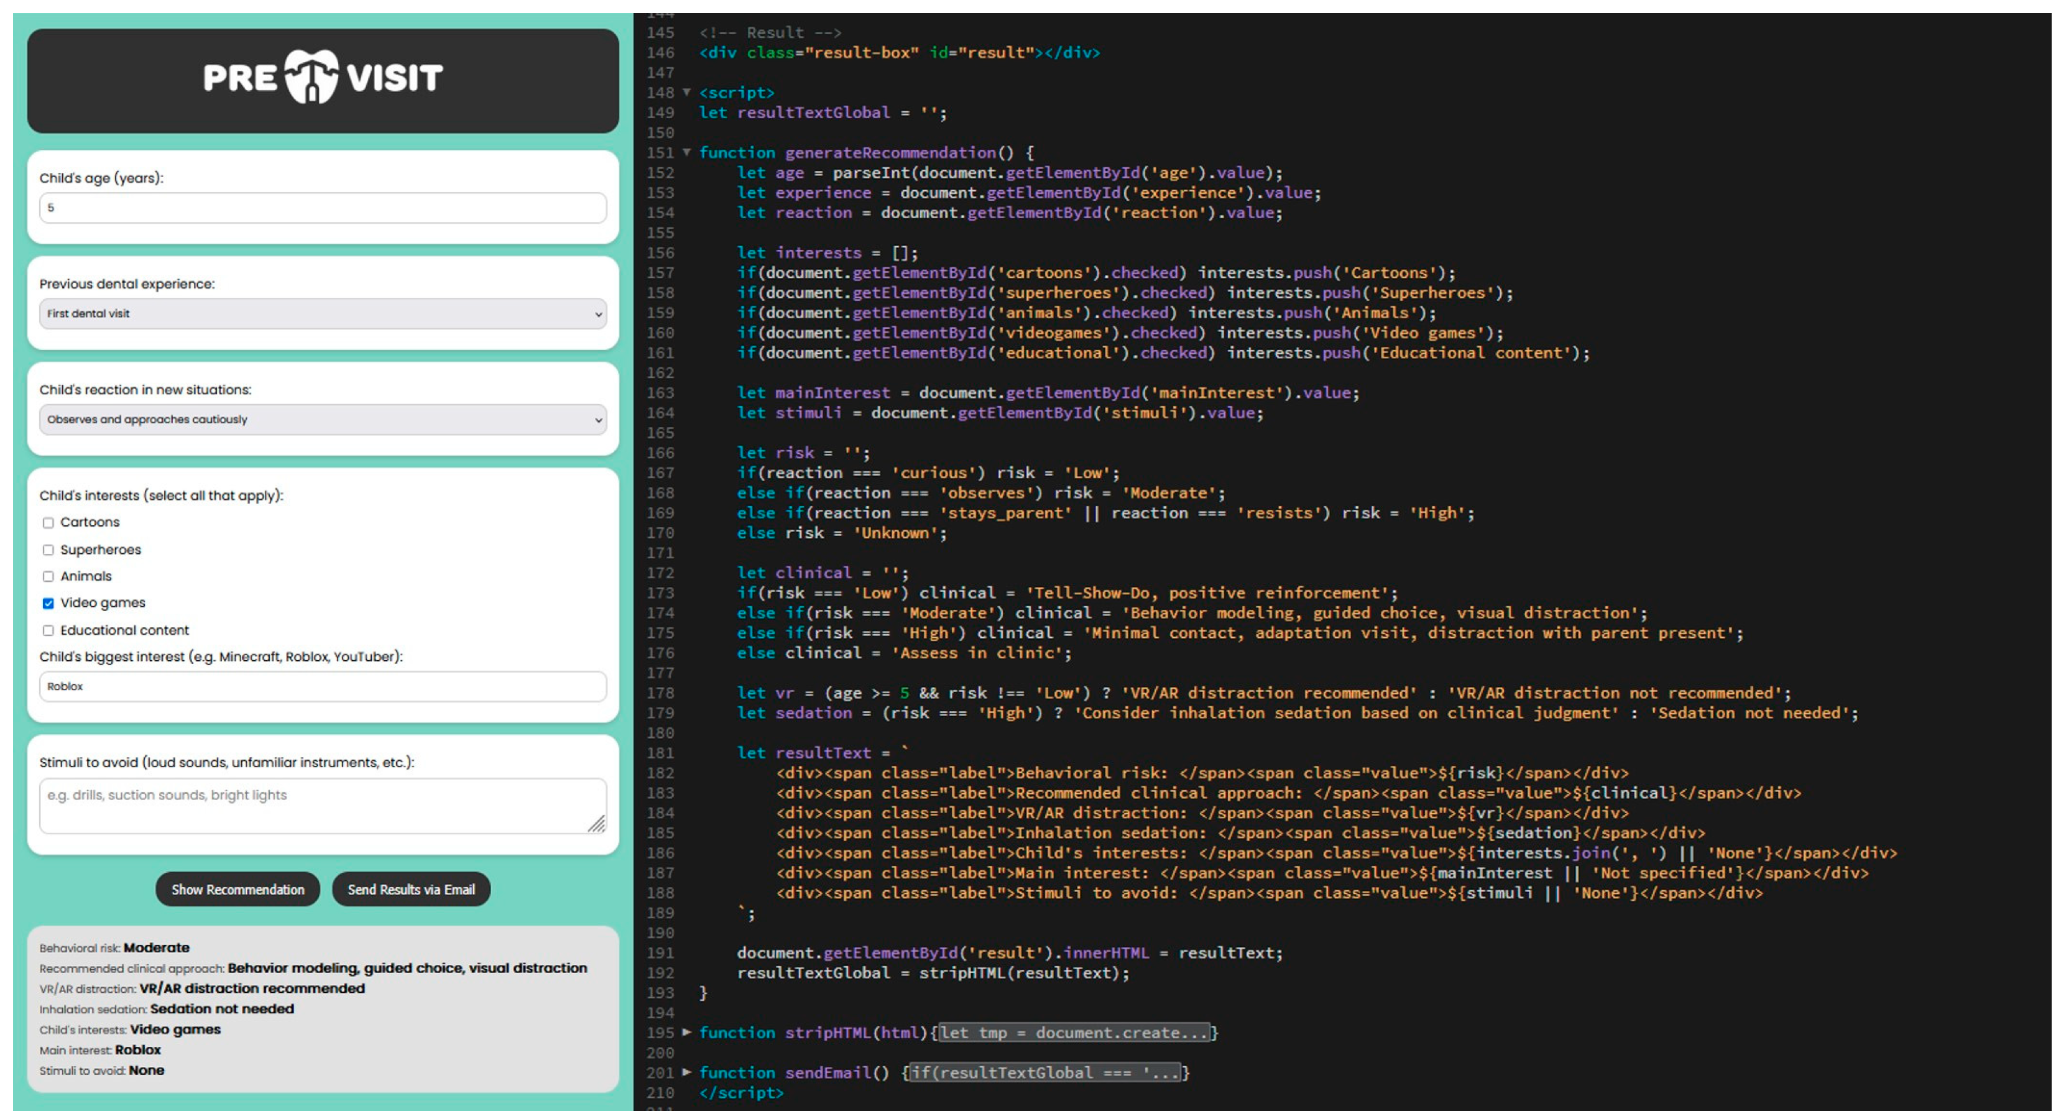This screenshot has width=2061, height=1119.
Task: Collapse the generateRecommendation function fold arrow
Action: coord(686,152)
